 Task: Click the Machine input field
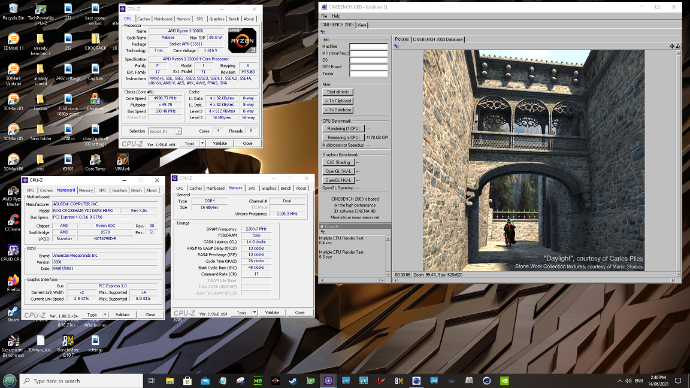tap(368, 46)
